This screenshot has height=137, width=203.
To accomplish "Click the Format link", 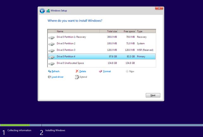I will (x=107, y=71).
